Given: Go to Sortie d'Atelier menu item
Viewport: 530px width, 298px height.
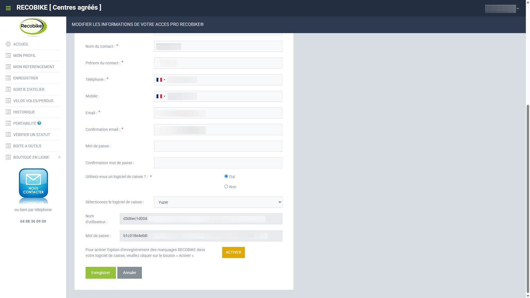Looking at the screenshot, I should [x=29, y=89].
